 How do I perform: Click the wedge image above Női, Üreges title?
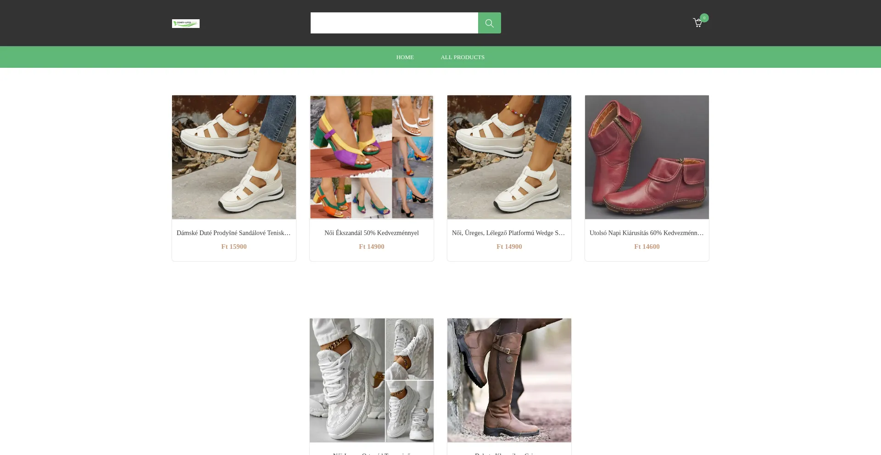point(509,157)
